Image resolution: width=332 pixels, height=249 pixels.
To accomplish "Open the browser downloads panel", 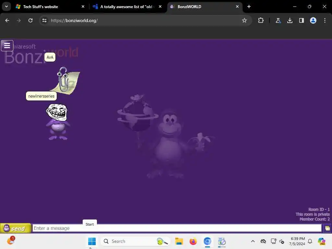I will [x=290, y=20].
